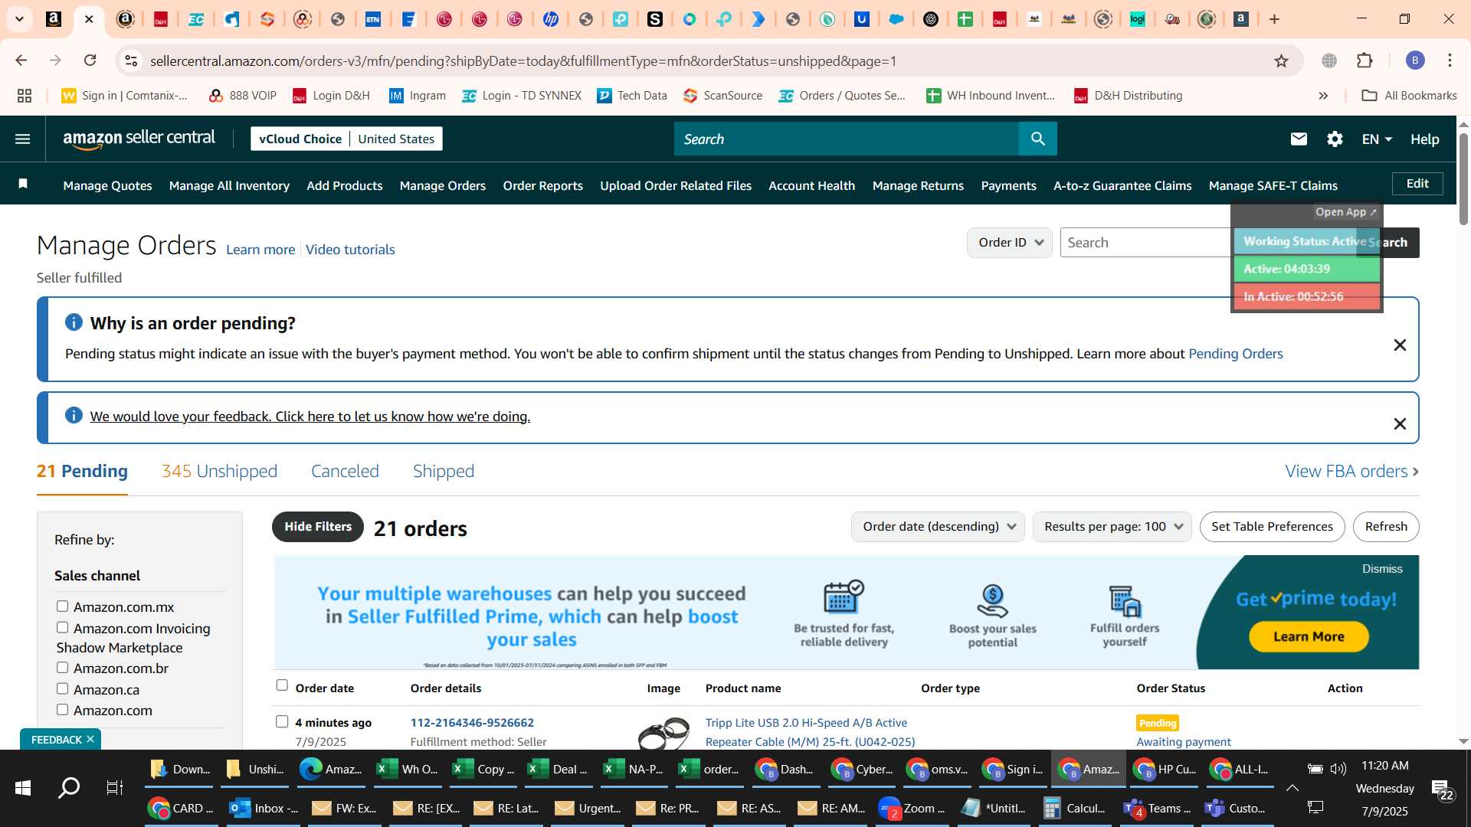Open order 112-2164346-9526662 details link
1471x827 pixels.
pos(472,722)
